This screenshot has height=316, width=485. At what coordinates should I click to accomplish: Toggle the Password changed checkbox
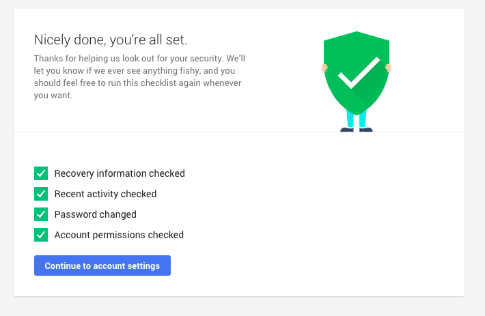pos(40,214)
